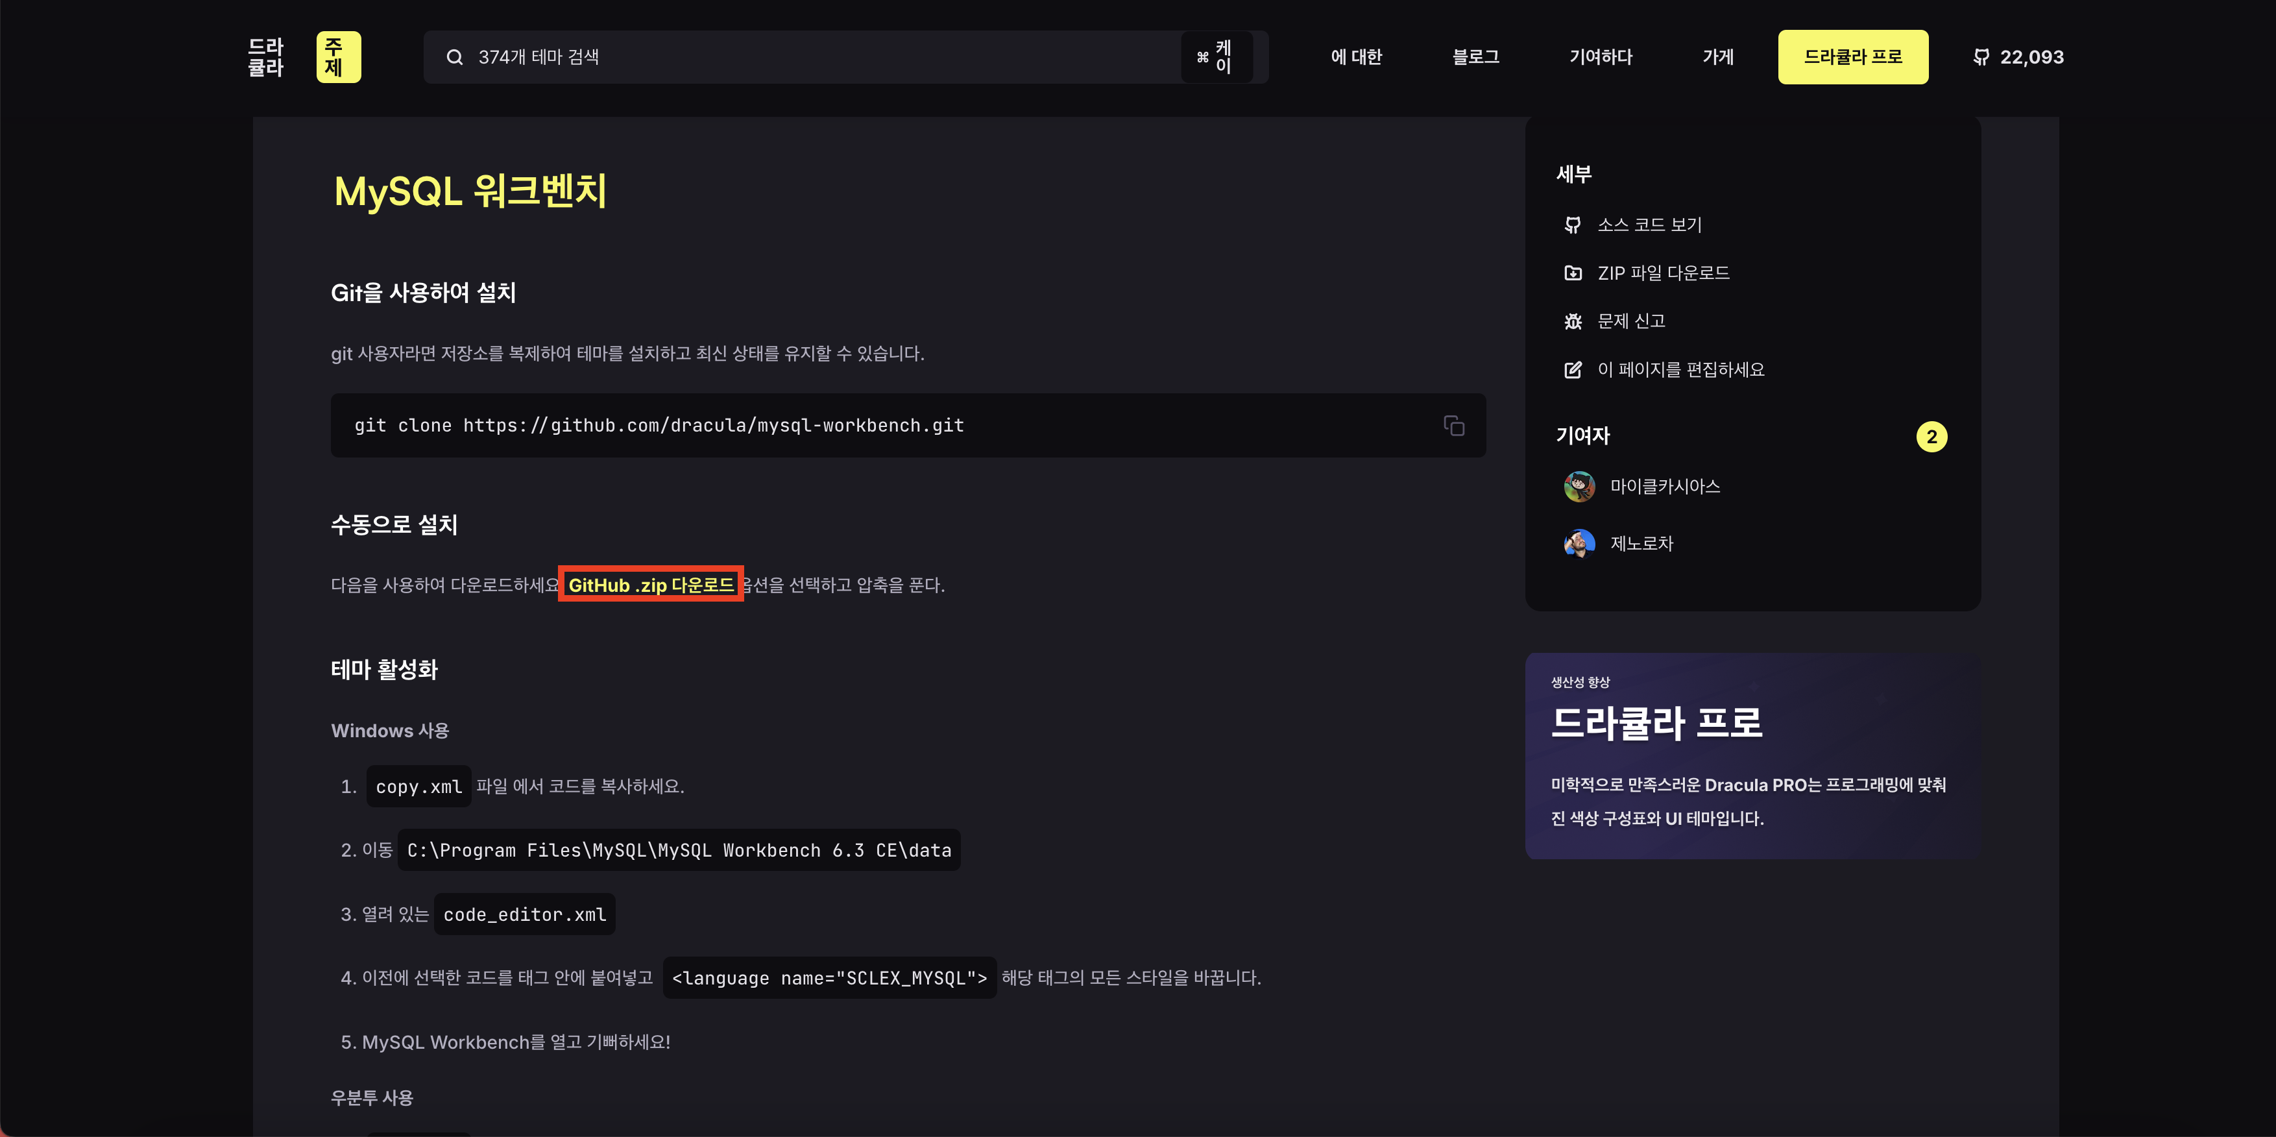Click the yellow 주제 logo badge
Viewport: 2276px width, 1137px height.
pos(339,57)
